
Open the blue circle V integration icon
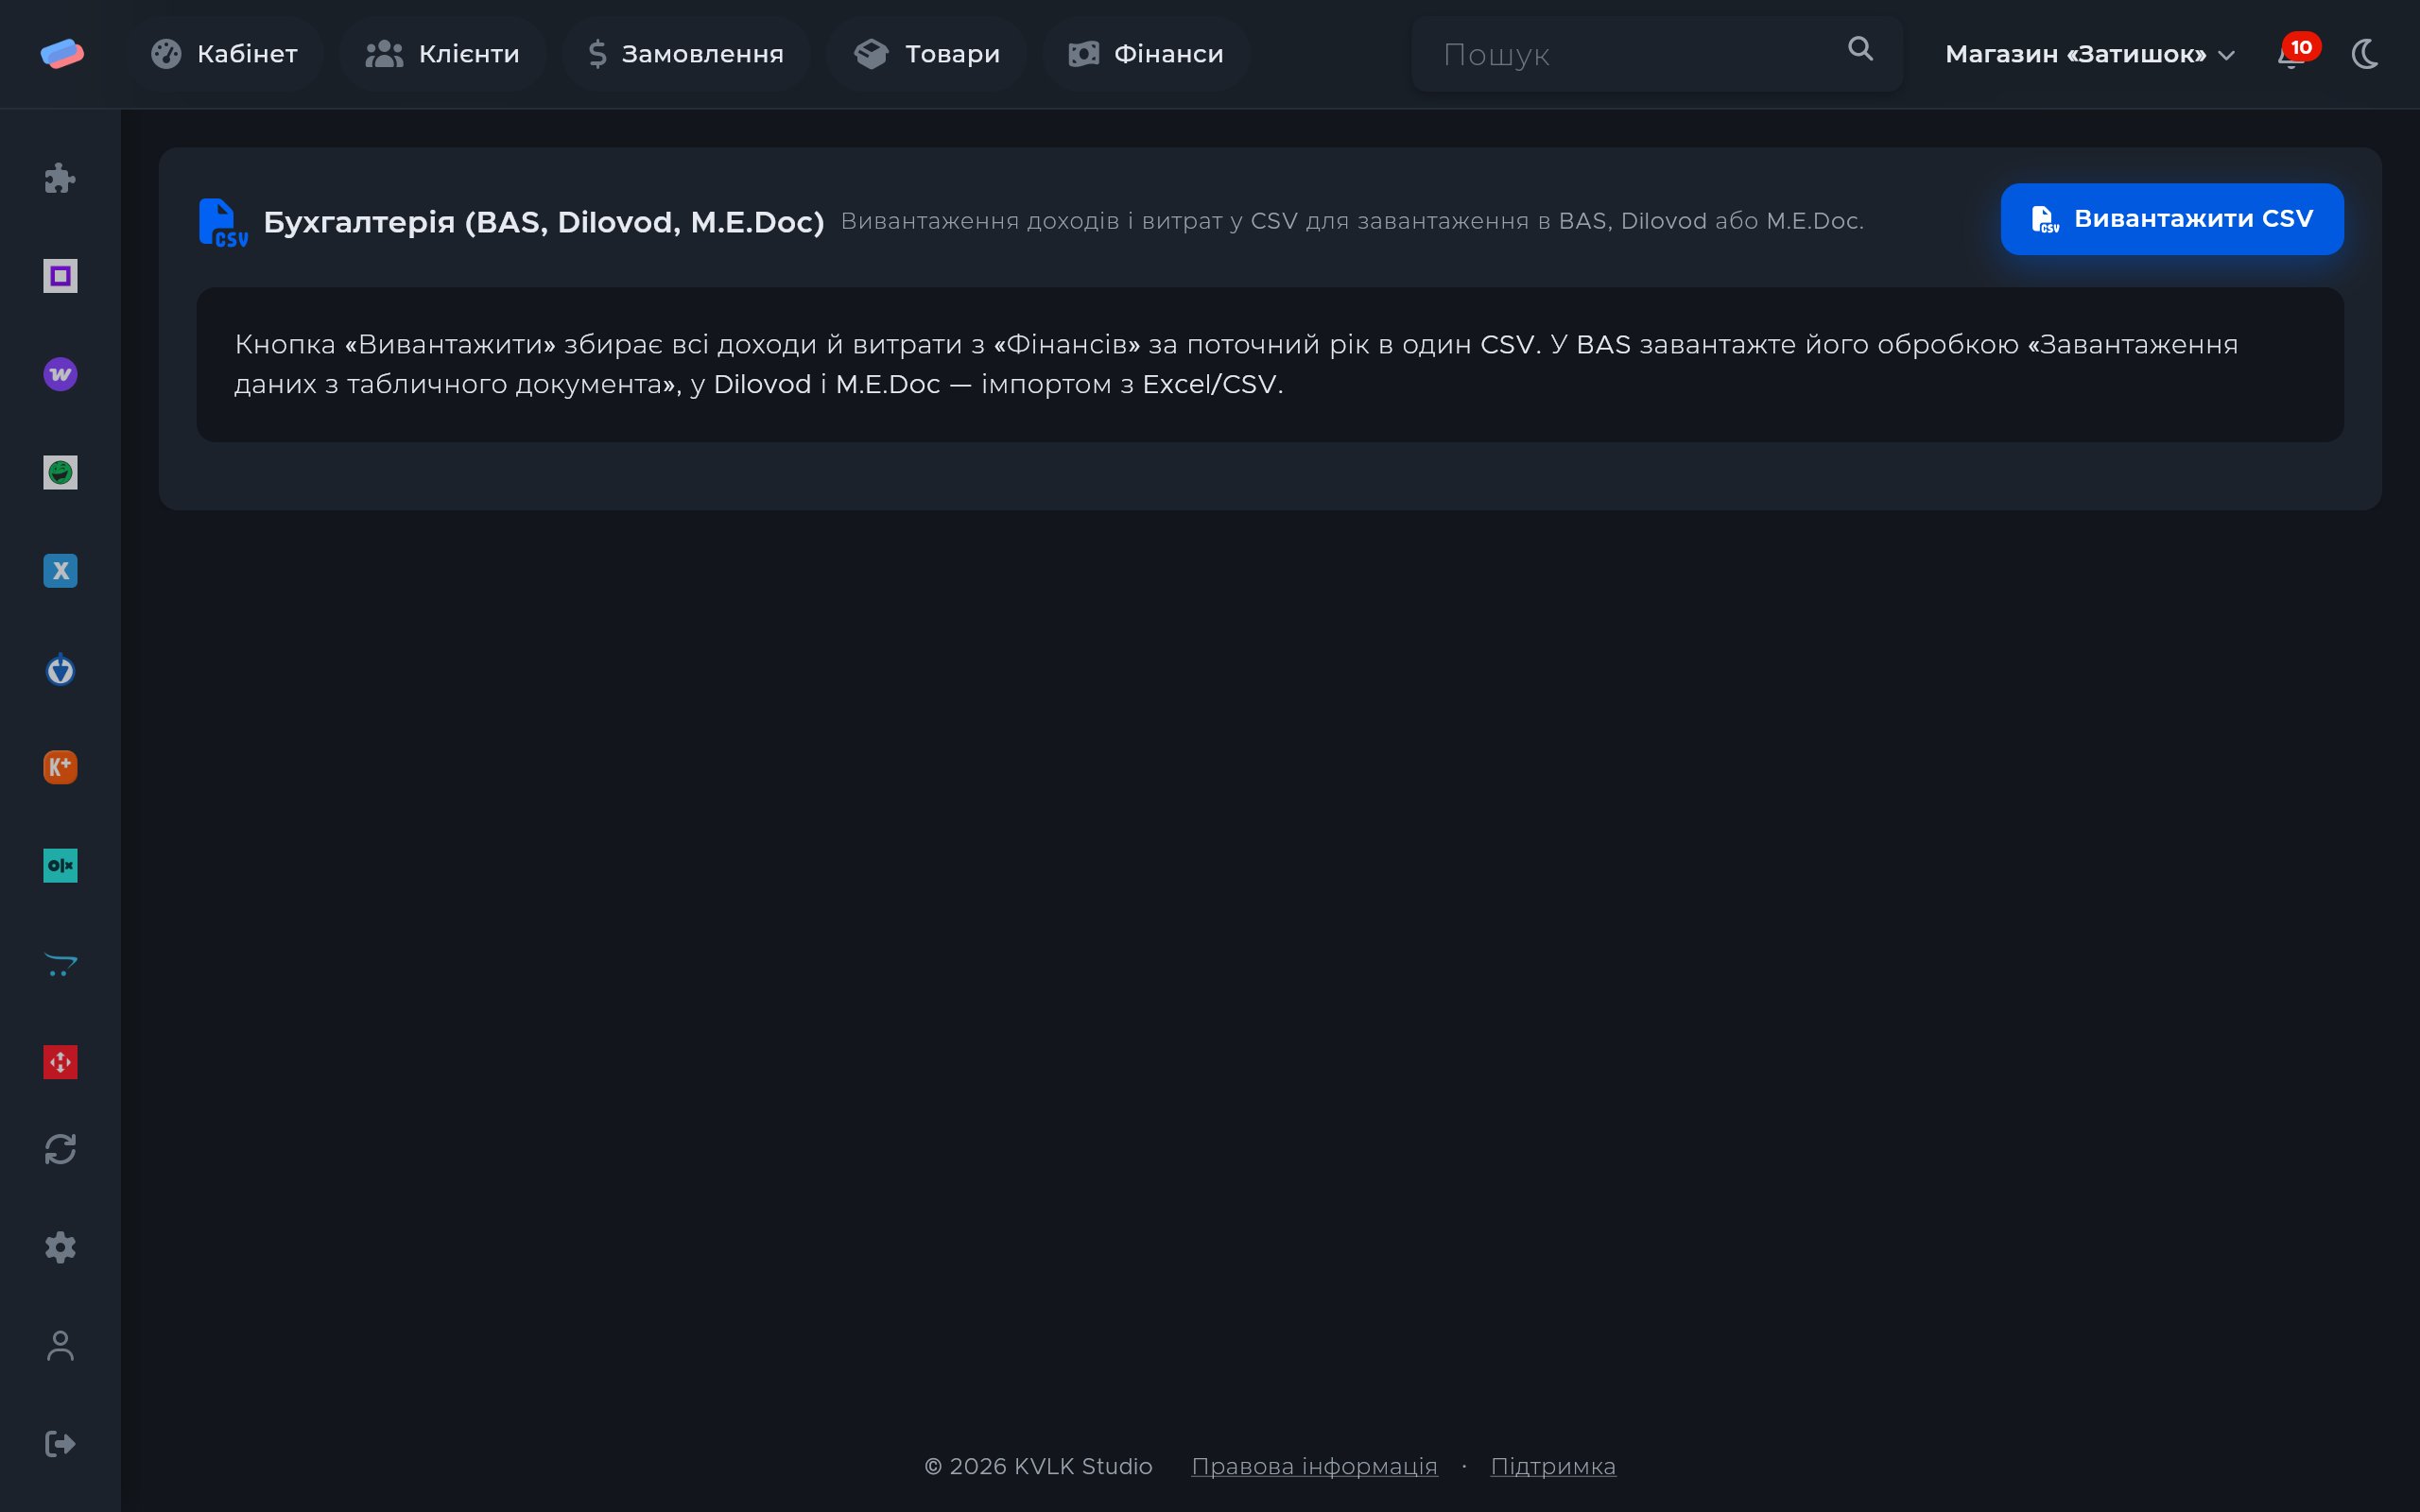(x=60, y=669)
